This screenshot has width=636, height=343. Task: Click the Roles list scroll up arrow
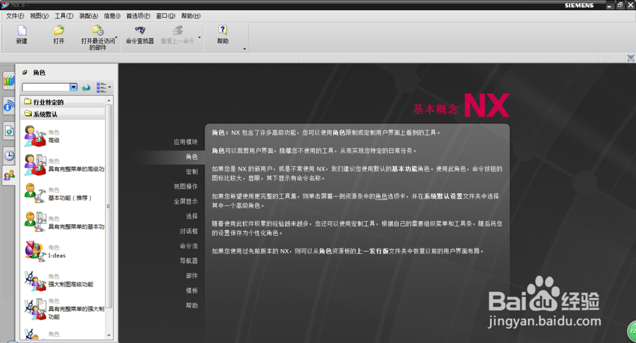109,100
